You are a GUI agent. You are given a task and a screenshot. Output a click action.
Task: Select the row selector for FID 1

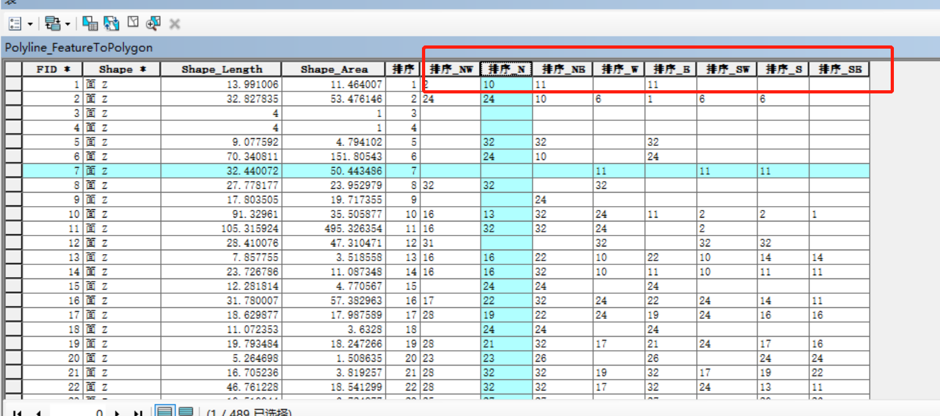pos(13,84)
